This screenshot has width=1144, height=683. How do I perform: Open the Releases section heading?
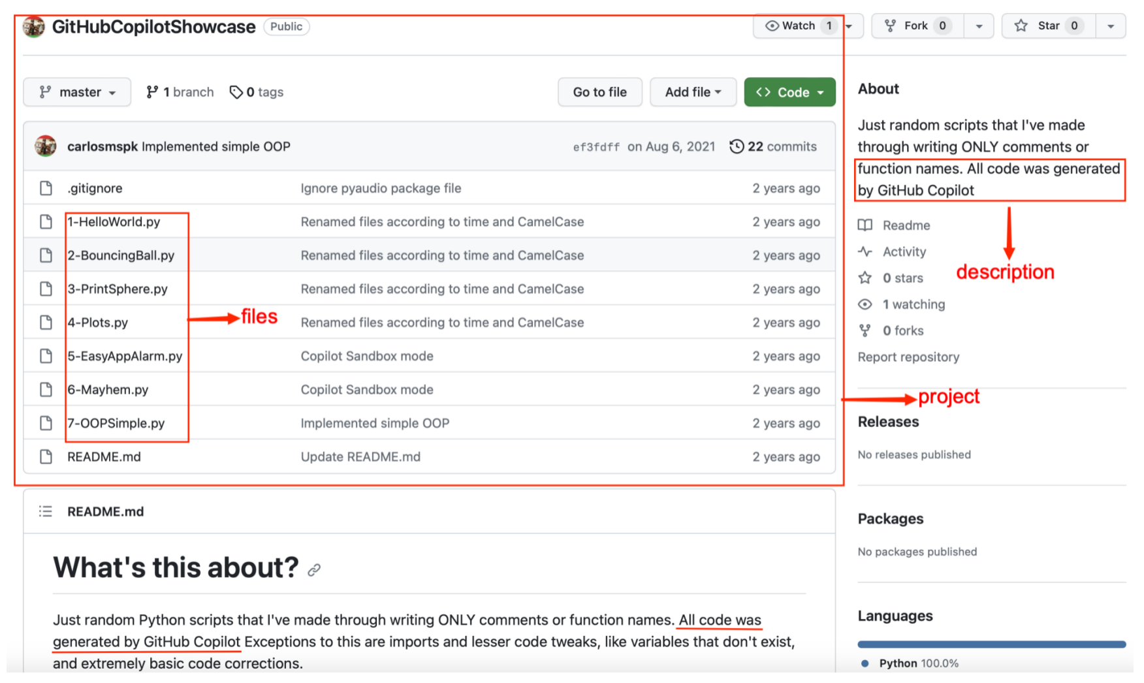[888, 422]
